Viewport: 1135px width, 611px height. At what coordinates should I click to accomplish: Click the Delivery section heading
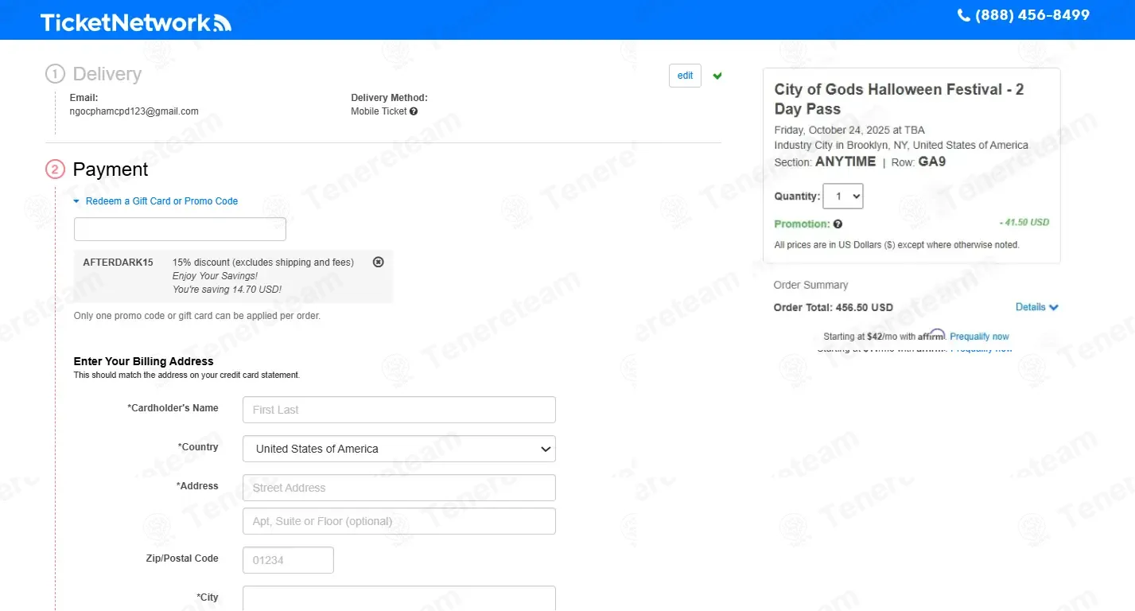point(107,74)
